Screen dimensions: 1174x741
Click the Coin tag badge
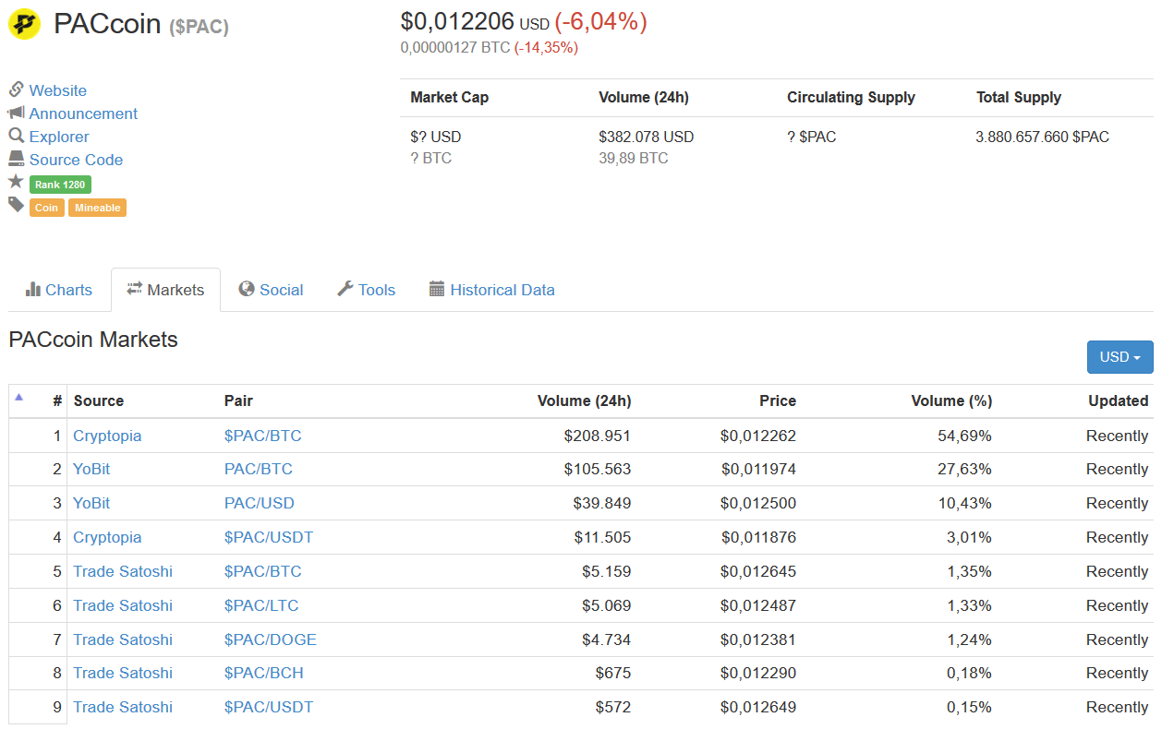[x=46, y=208]
